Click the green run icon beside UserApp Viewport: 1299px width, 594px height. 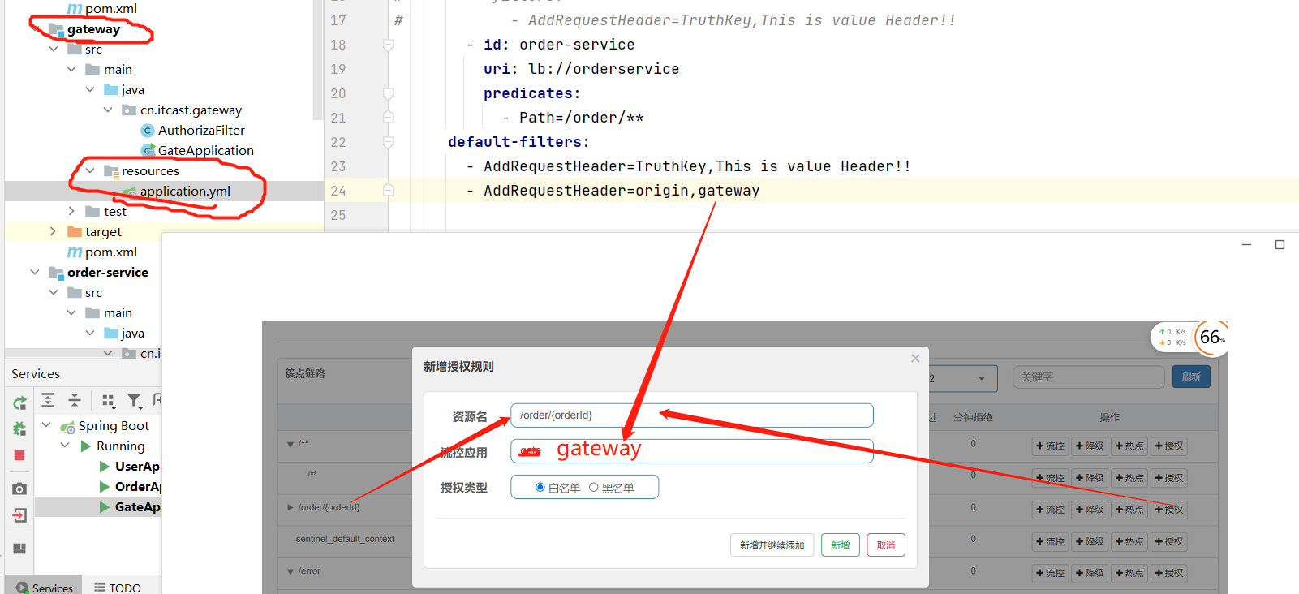coord(104,467)
